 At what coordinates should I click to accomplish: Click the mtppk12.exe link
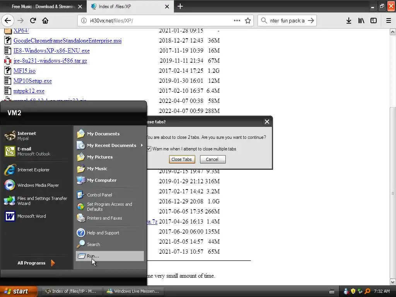tap(29, 91)
